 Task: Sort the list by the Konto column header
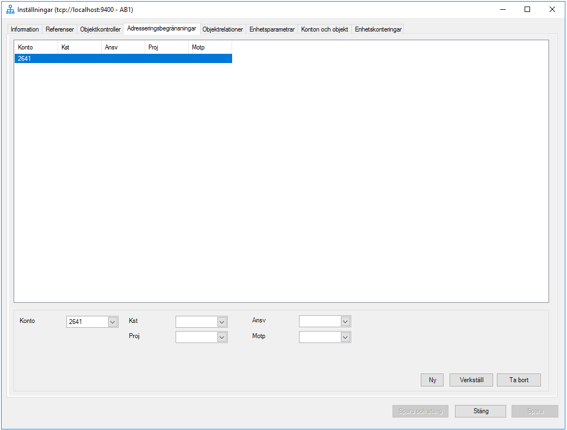(35, 47)
